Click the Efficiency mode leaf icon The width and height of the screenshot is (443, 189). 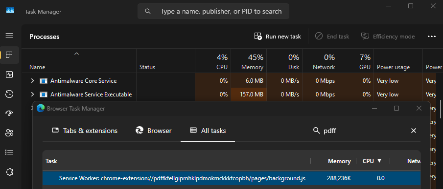pyautogui.click(x=365, y=36)
